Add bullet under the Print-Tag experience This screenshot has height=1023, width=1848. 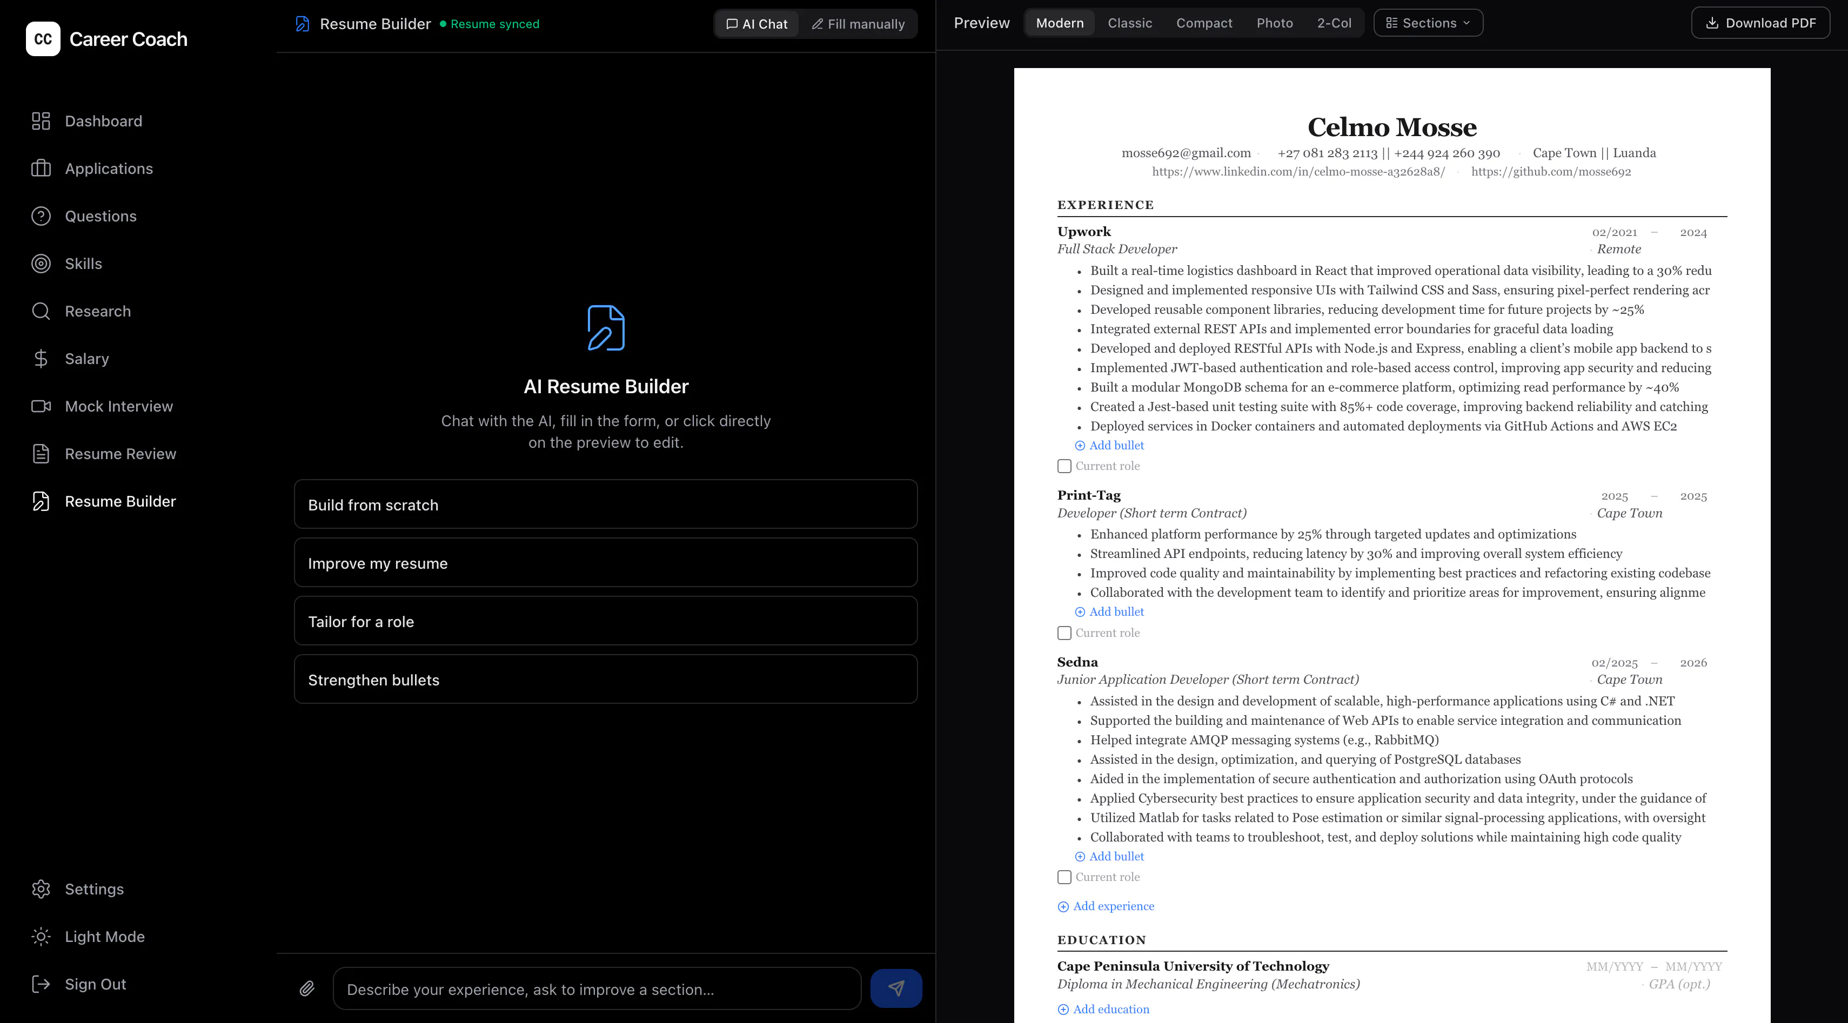(1109, 611)
